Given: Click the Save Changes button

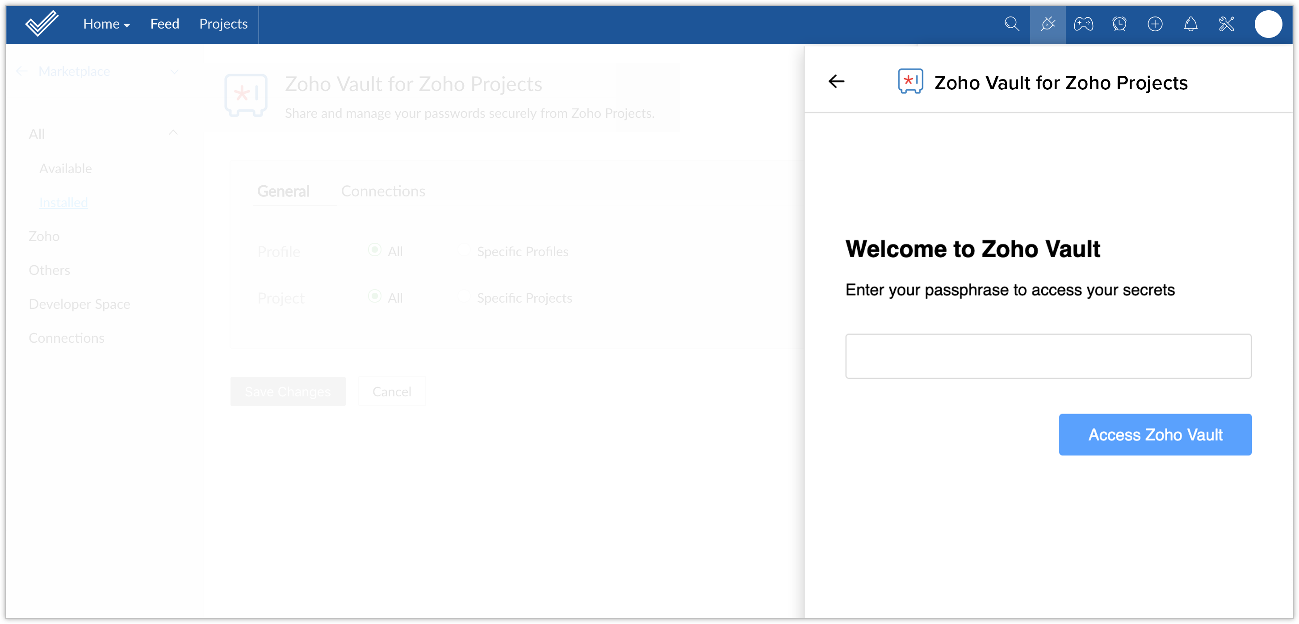Looking at the screenshot, I should click(x=288, y=391).
